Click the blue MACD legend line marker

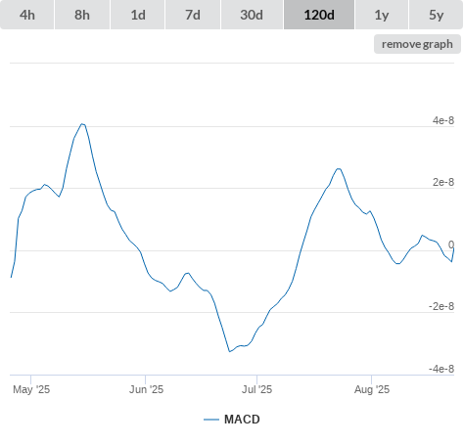coord(211,420)
